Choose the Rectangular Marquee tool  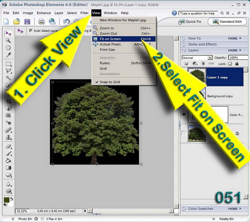8,64
